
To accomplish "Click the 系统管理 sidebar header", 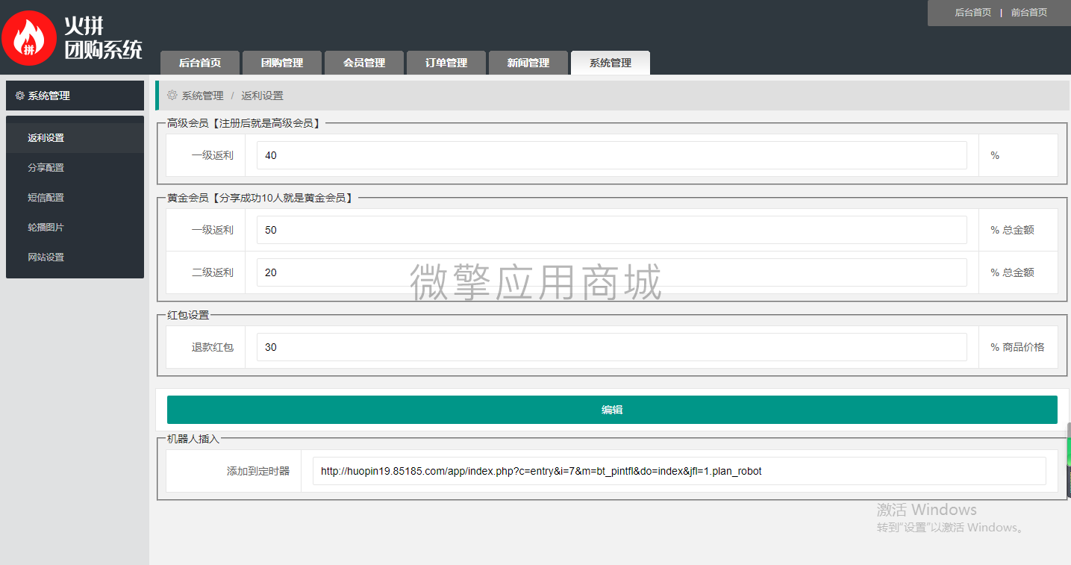I will tap(75, 96).
